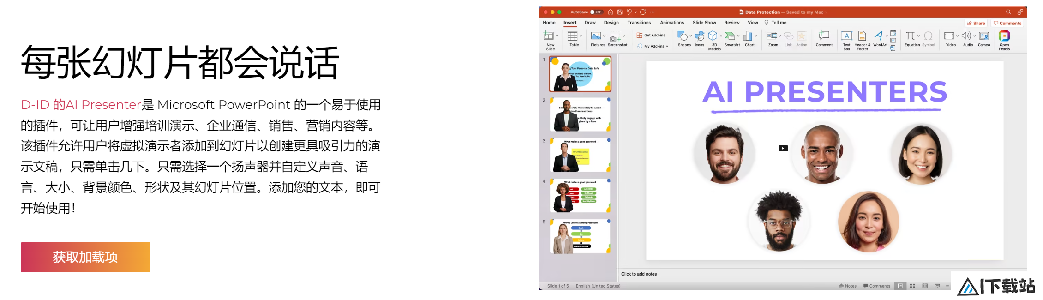Click the Tell me search field
The width and height of the screenshot is (1043, 300).
coord(776,23)
